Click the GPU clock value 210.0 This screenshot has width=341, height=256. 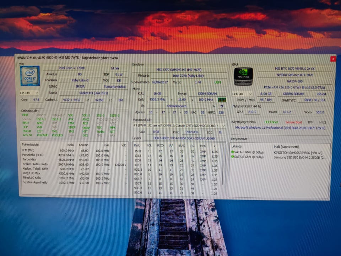coord(252,112)
